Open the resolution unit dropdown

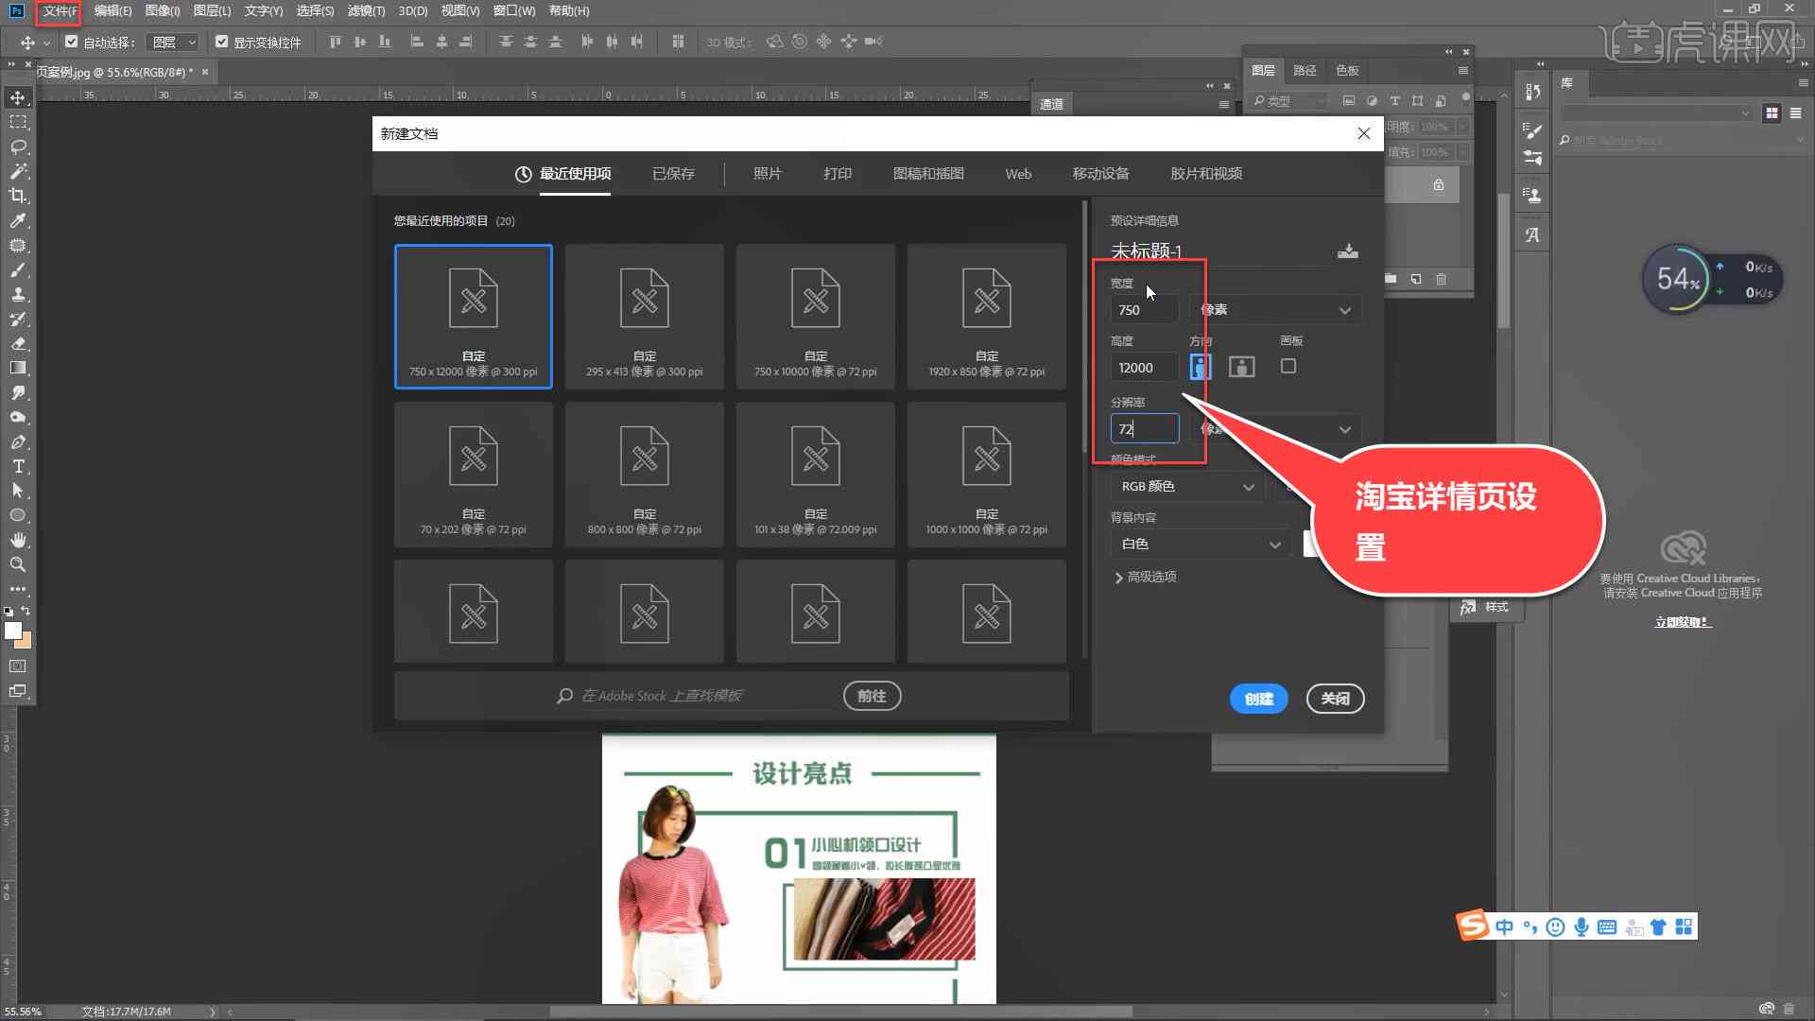pyautogui.click(x=1275, y=429)
